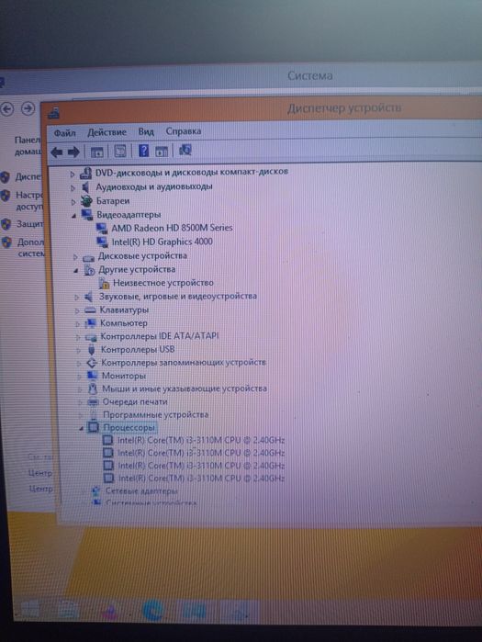Click the show console tree toolbar icon

click(97, 152)
